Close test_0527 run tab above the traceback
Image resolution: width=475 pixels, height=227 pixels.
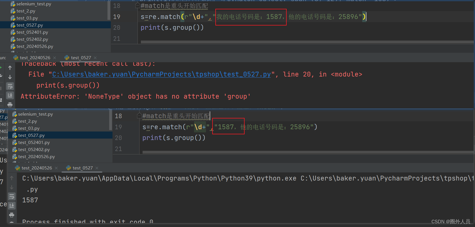click(95, 58)
